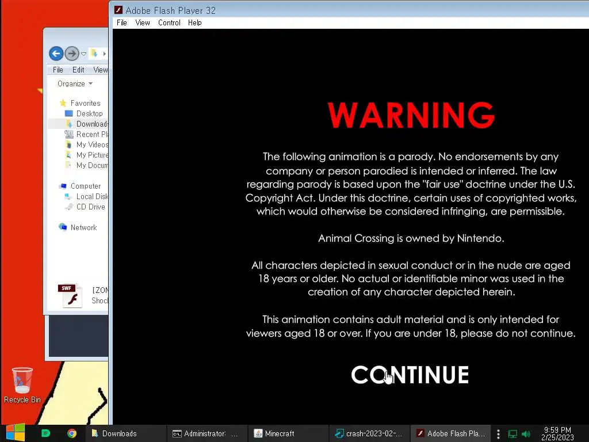
Task: Open the Organize dropdown in Explorer
Action: tap(75, 83)
